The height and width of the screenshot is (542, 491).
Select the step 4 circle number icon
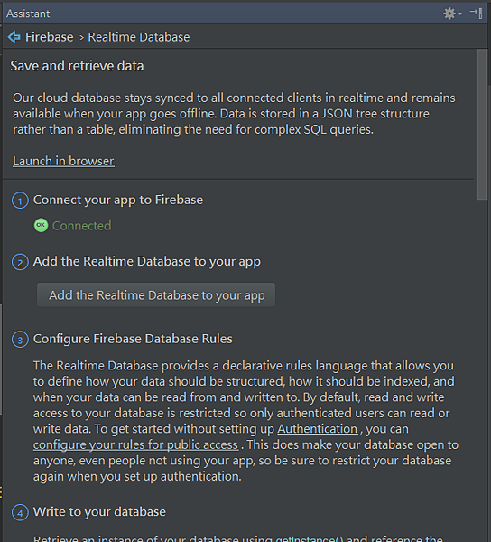tap(20, 512)
